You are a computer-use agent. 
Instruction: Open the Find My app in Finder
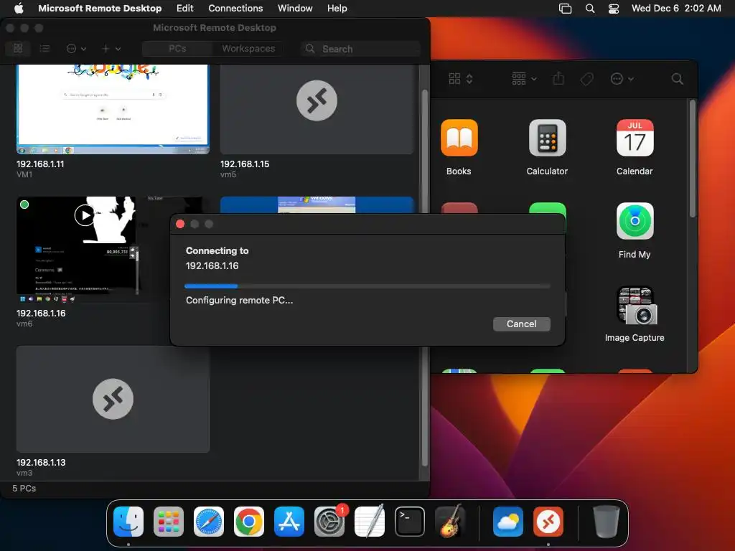[635, 221]
